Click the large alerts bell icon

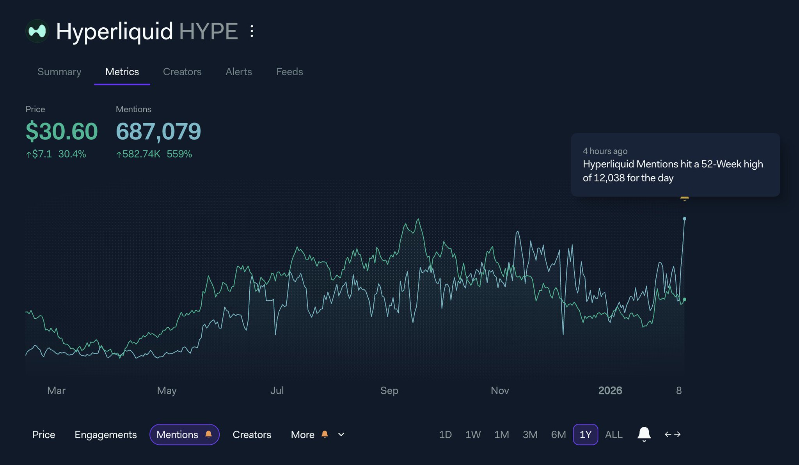click(644, 434)
